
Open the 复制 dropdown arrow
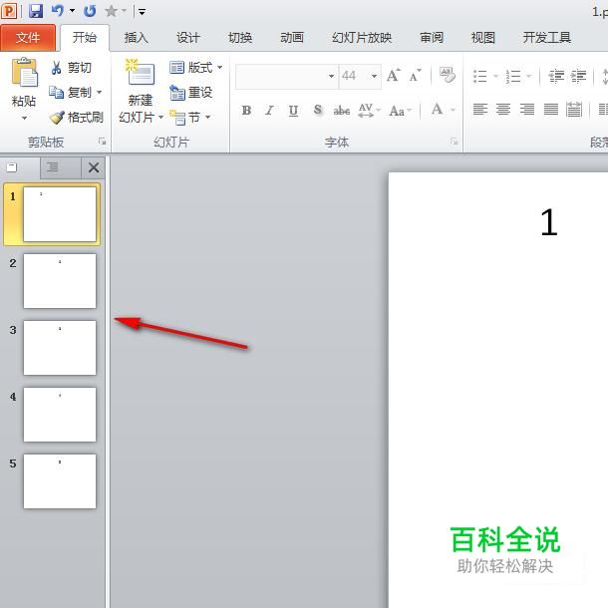click(x=100, y=93)
